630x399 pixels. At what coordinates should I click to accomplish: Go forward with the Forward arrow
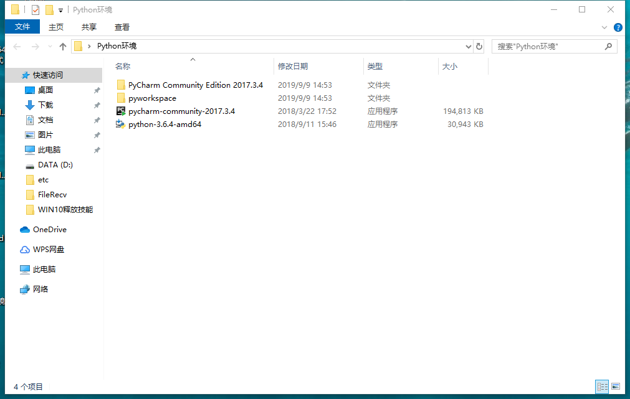tap(36, 47)
